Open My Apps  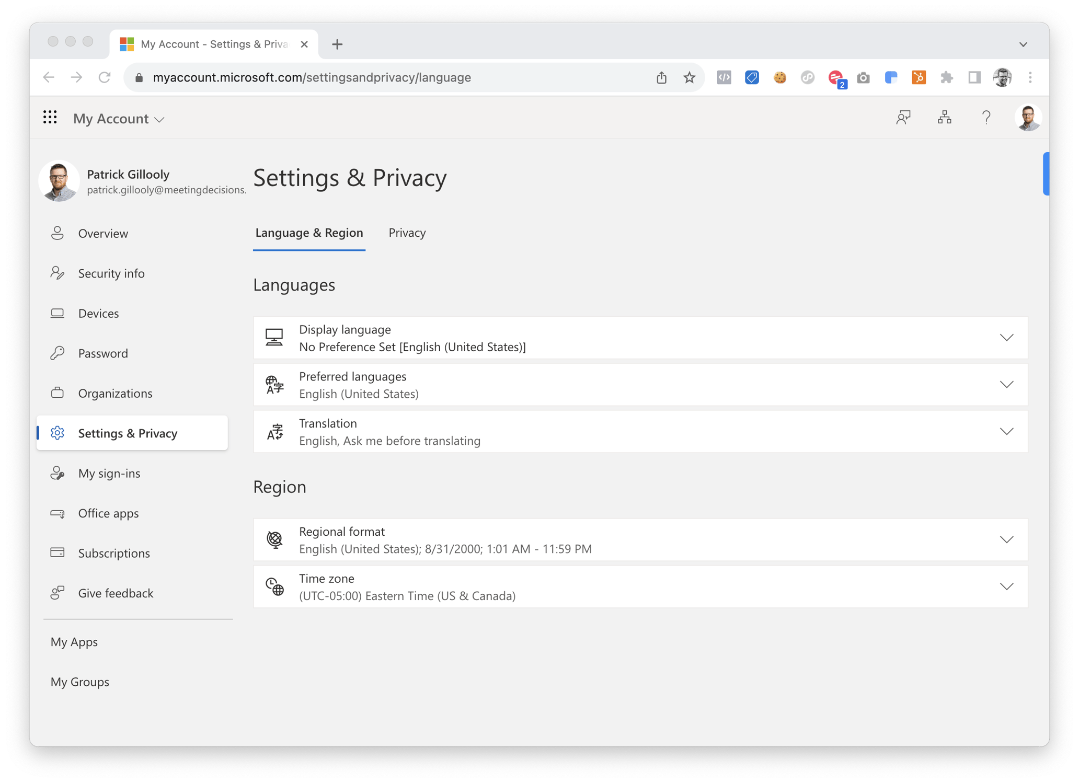point(74,641)
